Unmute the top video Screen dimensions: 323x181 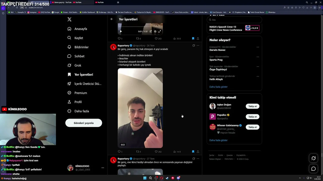tap(151, 31)
